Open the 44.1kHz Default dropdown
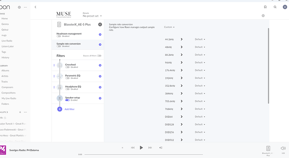289x158 pixels. tap(200, 39)
